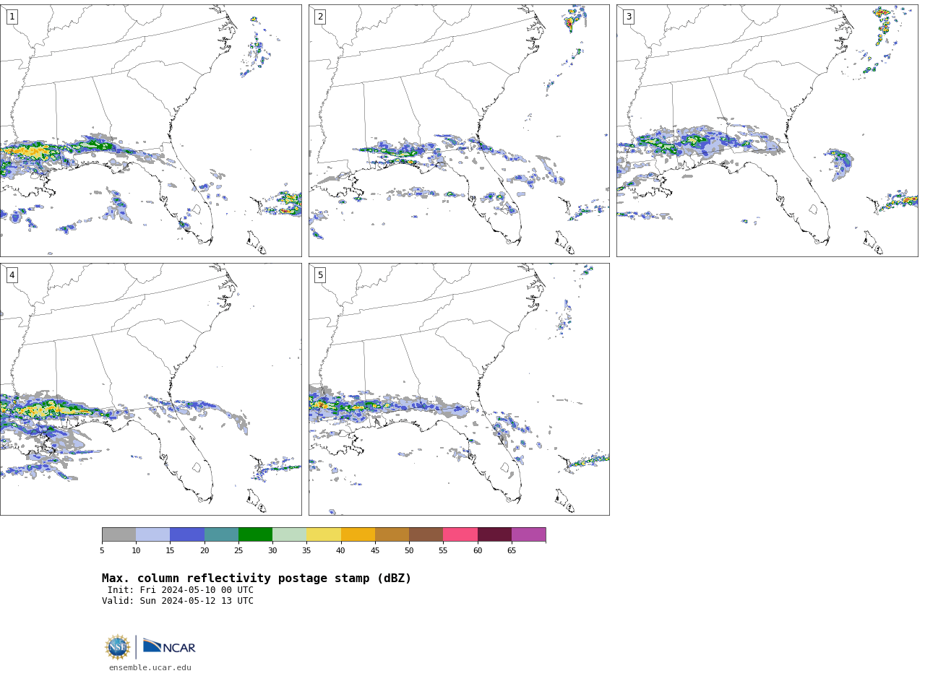Click the Valid: Sun 2024-05-12 13 UTC line

[178, 601]
